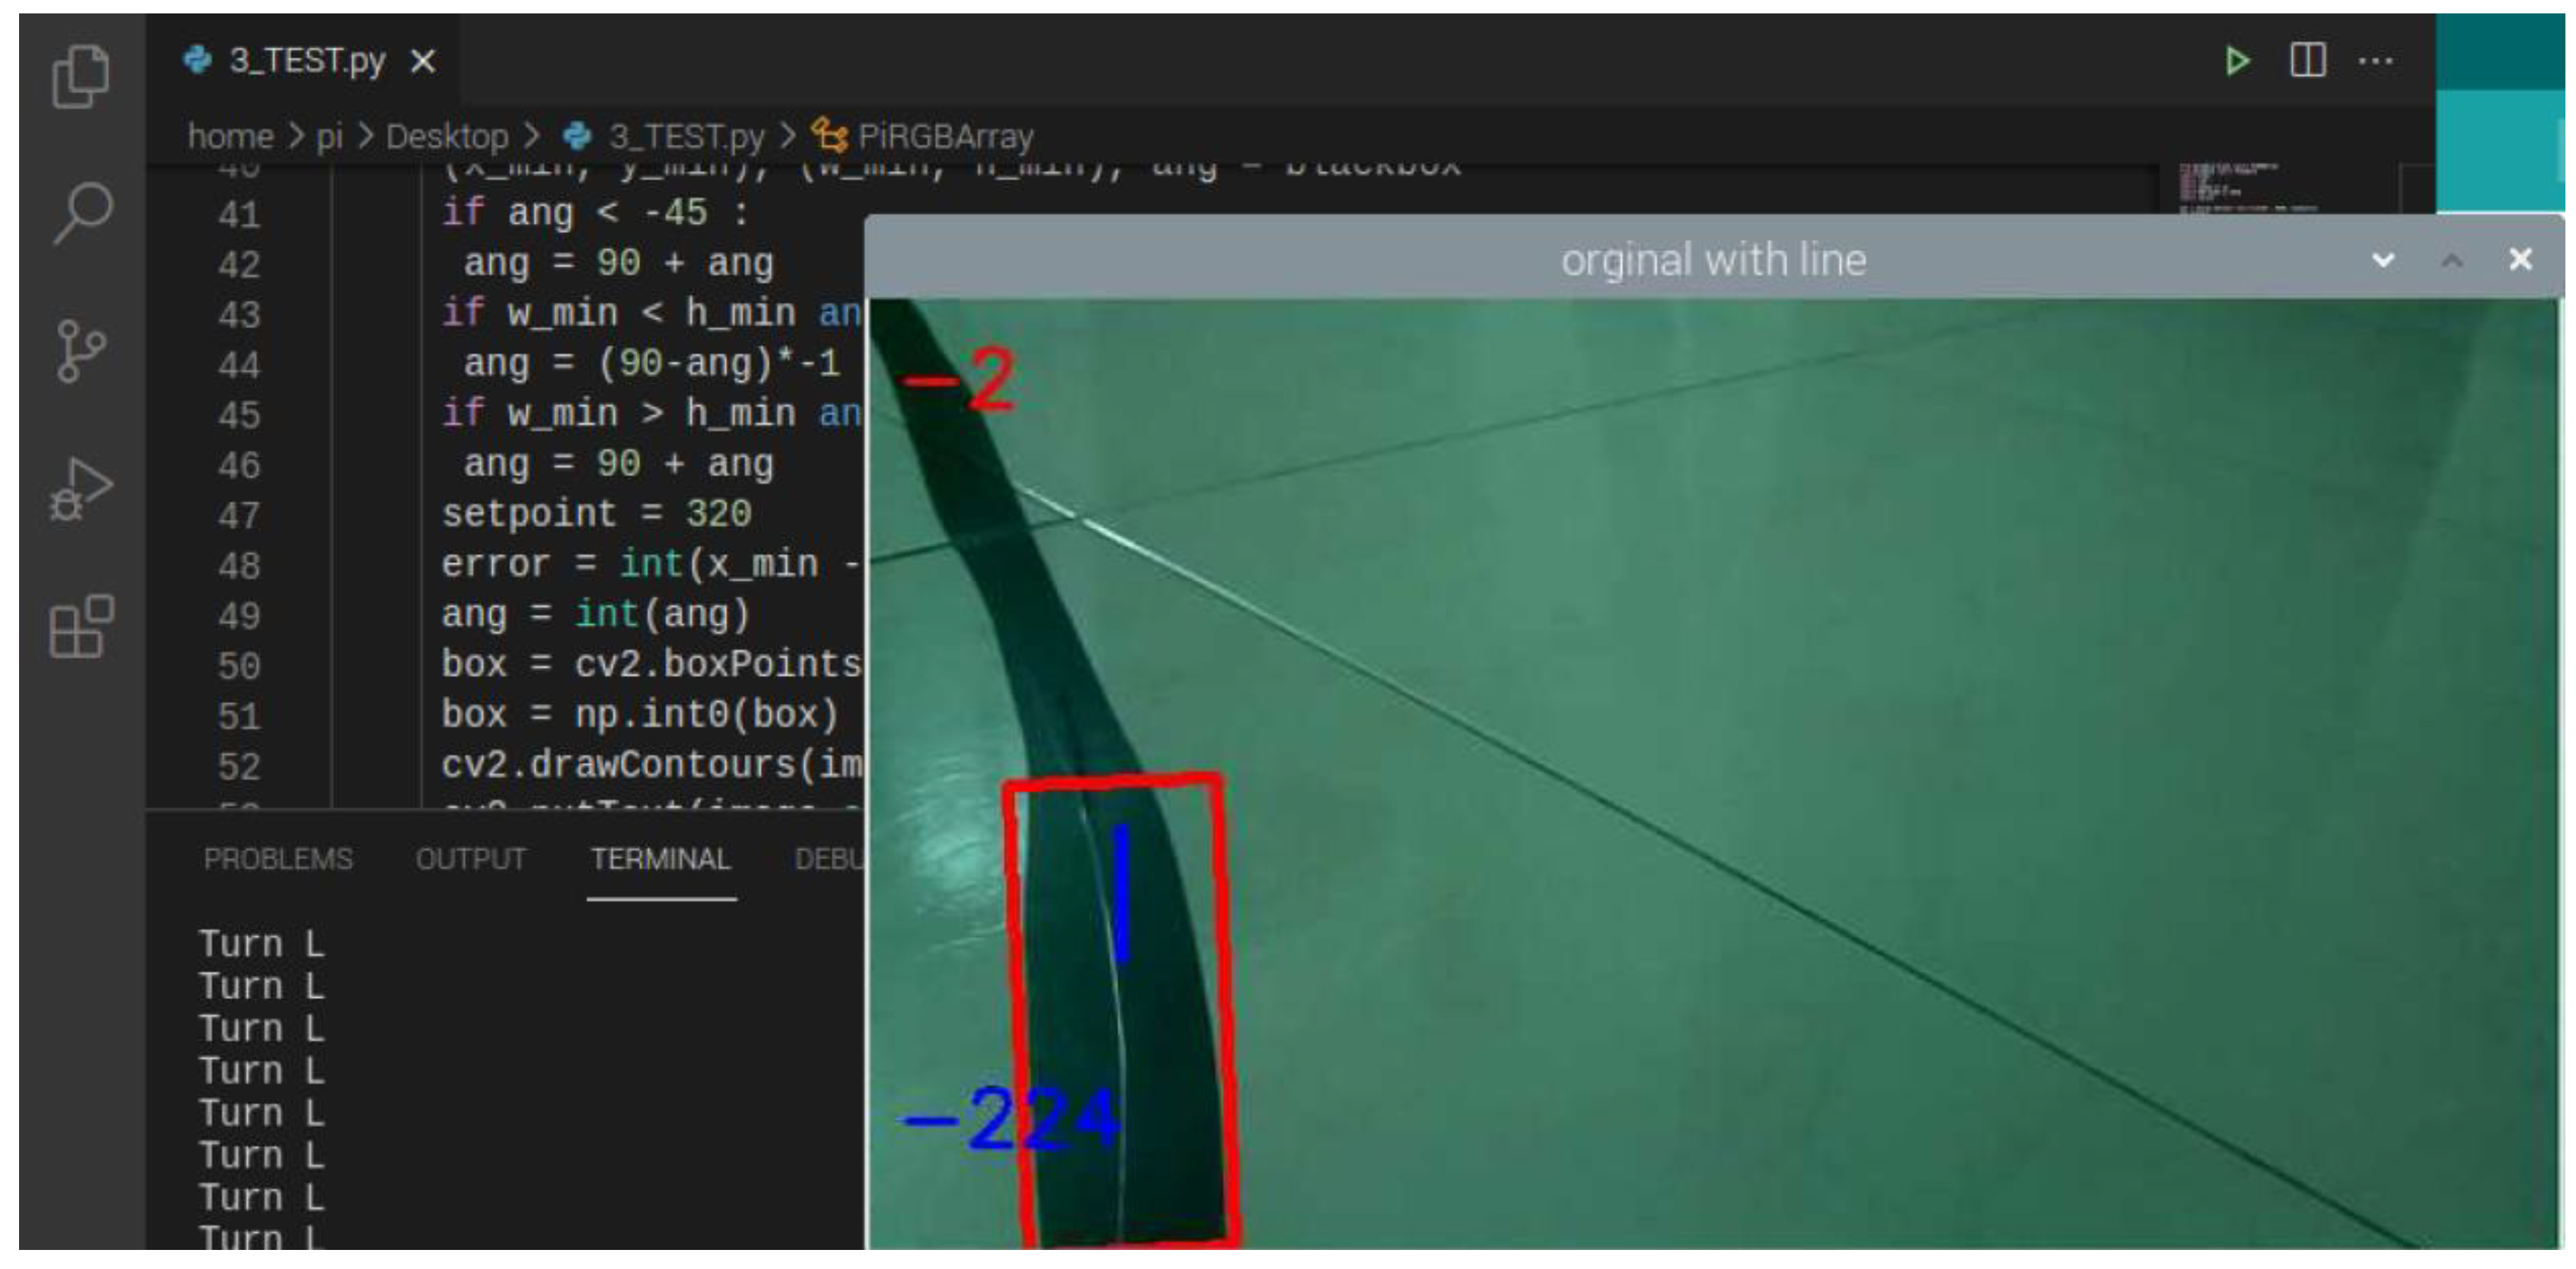This screenshot has width=2576, height=1269.
Task: Open the PiRGBArray breadcrumb symbol
Action: (x=944, y=136)
